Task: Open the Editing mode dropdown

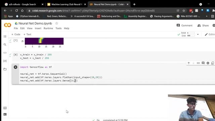Action: 210,34
